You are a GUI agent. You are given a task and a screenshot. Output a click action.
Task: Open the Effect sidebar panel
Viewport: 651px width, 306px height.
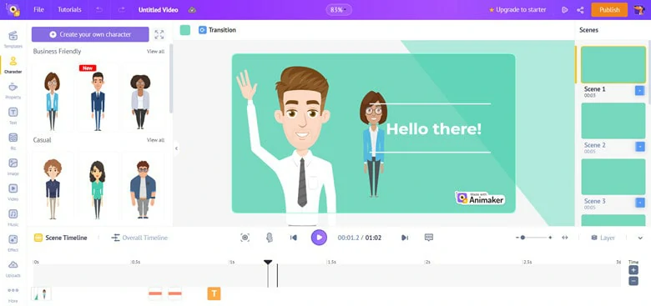(x=13, y=243)
